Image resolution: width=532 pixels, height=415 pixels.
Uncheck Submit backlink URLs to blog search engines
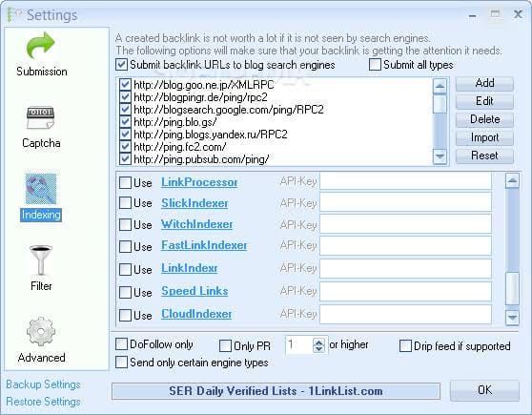tap(121, 65)
